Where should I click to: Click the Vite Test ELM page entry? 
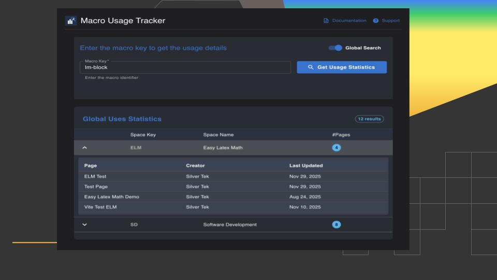100,207
